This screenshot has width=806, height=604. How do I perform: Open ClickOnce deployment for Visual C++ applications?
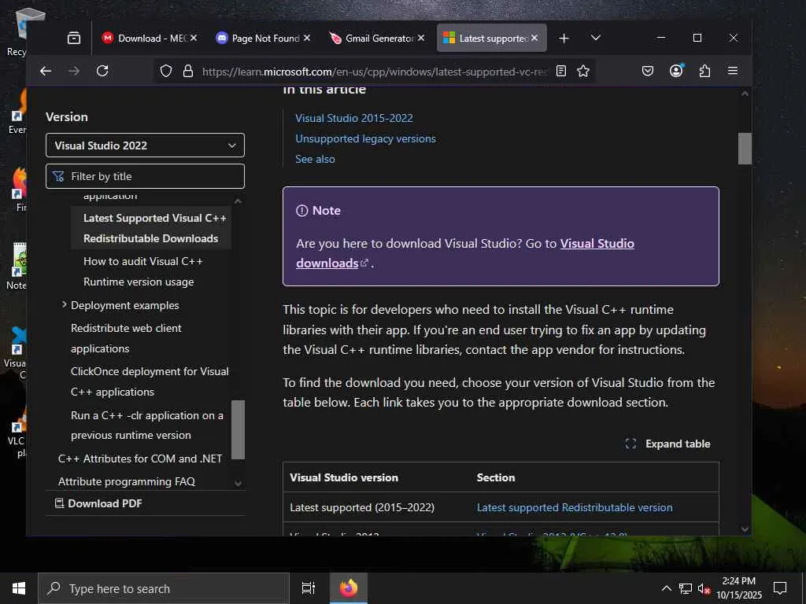point(150,381)
